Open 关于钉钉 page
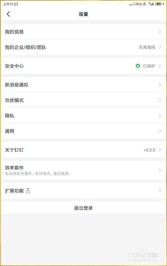Image resolution: width=167 pixels, height=266 pixels. click(14, 150)
